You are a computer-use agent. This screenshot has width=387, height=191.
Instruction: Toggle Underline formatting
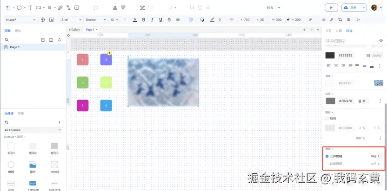[x=160, y=19]
